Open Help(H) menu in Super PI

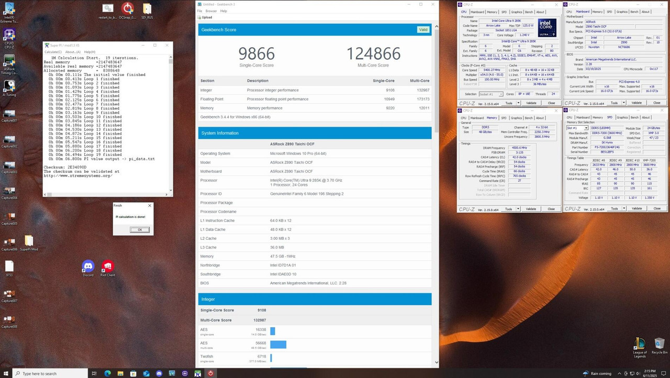pos(90,52)
